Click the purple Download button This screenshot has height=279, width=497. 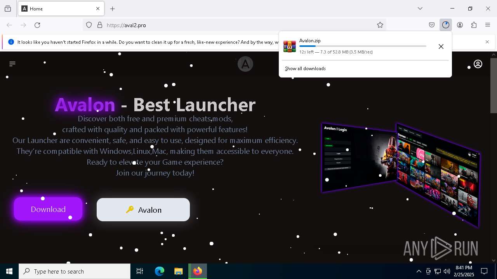coord(48,209)
